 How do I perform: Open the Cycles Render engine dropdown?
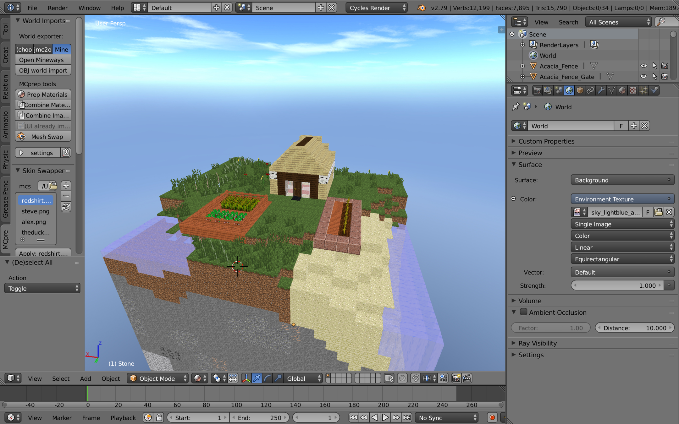(376, 8)
